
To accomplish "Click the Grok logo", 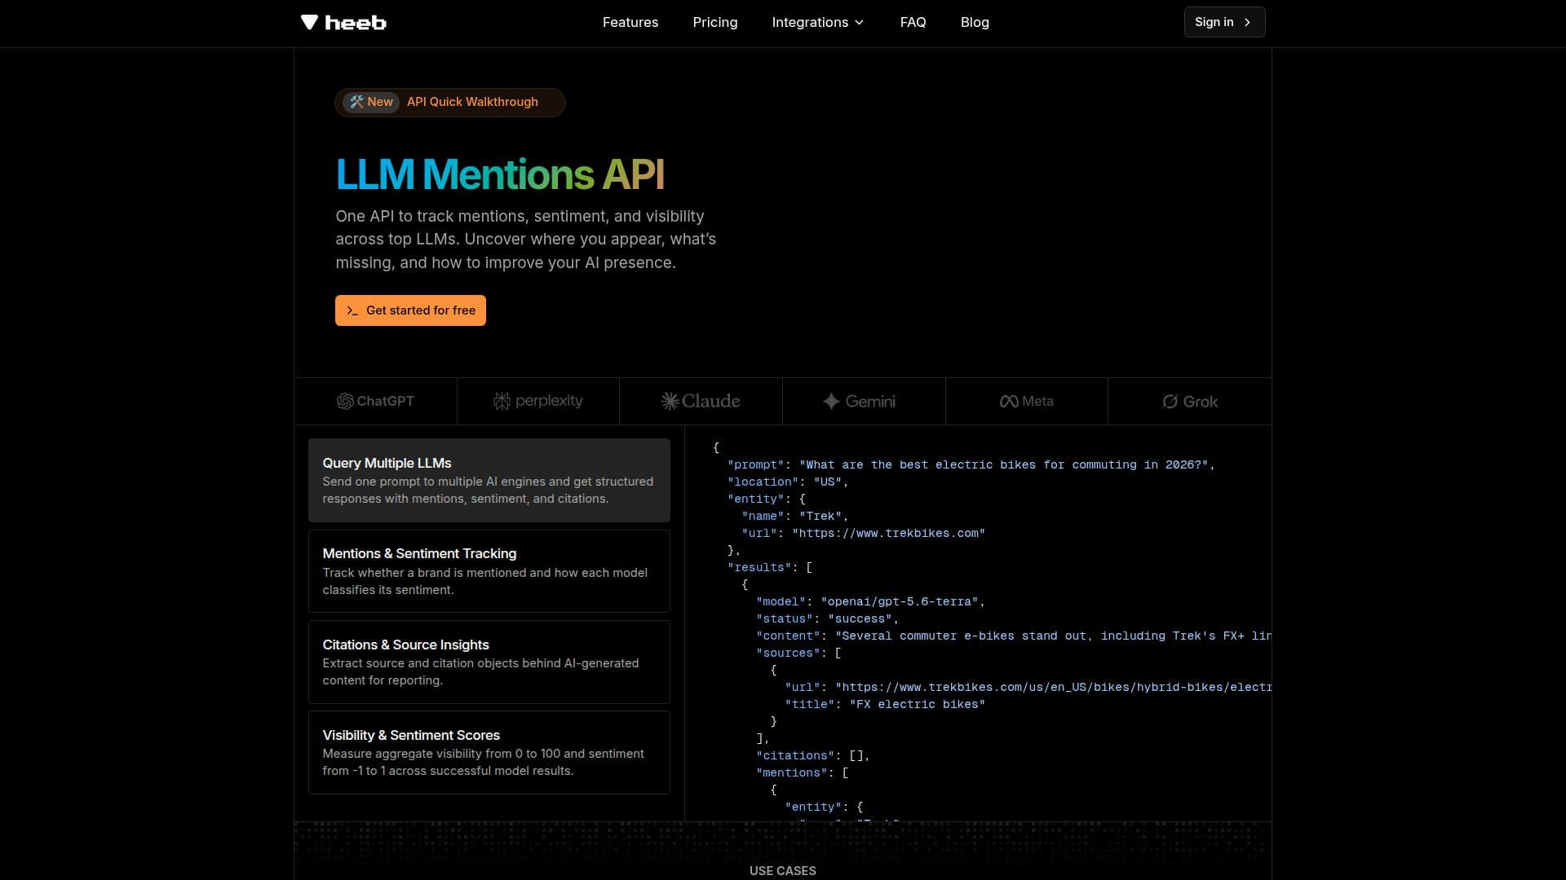I will point(1190,402).
